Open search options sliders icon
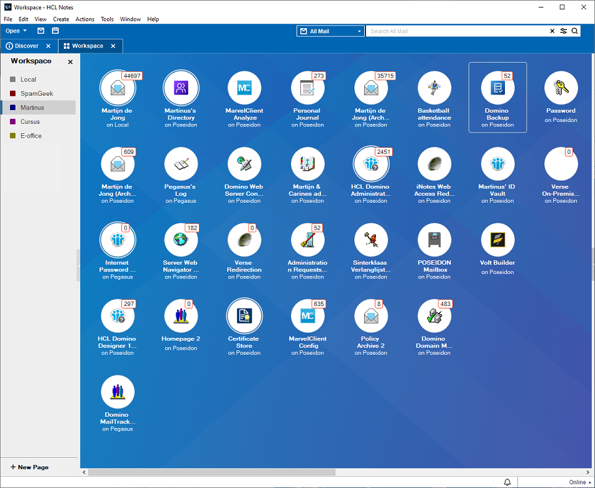Viewport: 595px width, 488px height. pyautogui.click(x=564, y=31)
